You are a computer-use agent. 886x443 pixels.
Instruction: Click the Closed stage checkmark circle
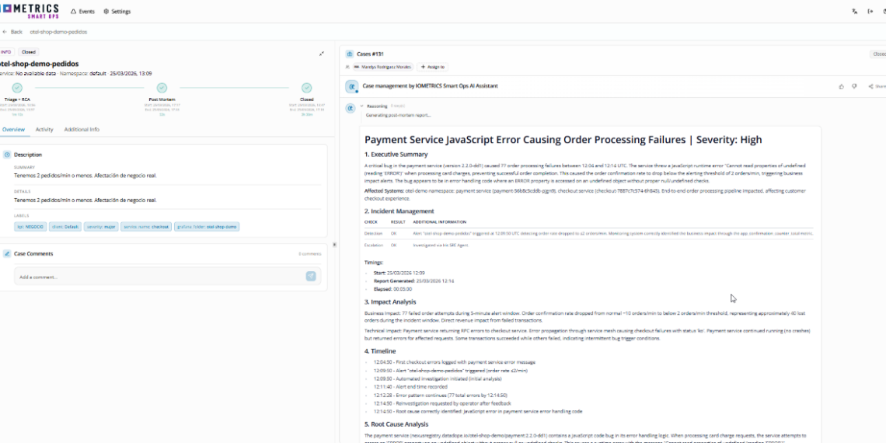click(x=307, y=88)
